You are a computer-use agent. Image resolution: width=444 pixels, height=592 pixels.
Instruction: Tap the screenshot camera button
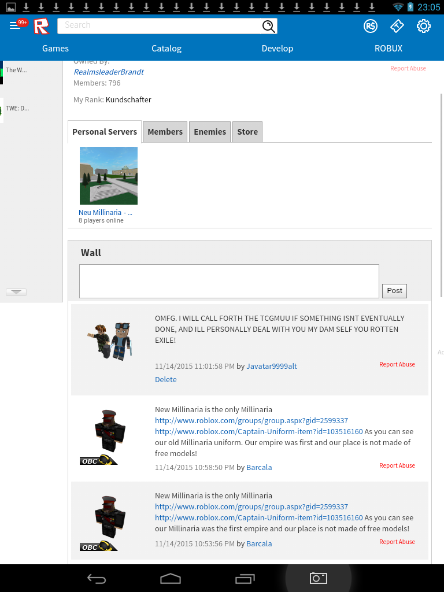click(x=319, y=578)
